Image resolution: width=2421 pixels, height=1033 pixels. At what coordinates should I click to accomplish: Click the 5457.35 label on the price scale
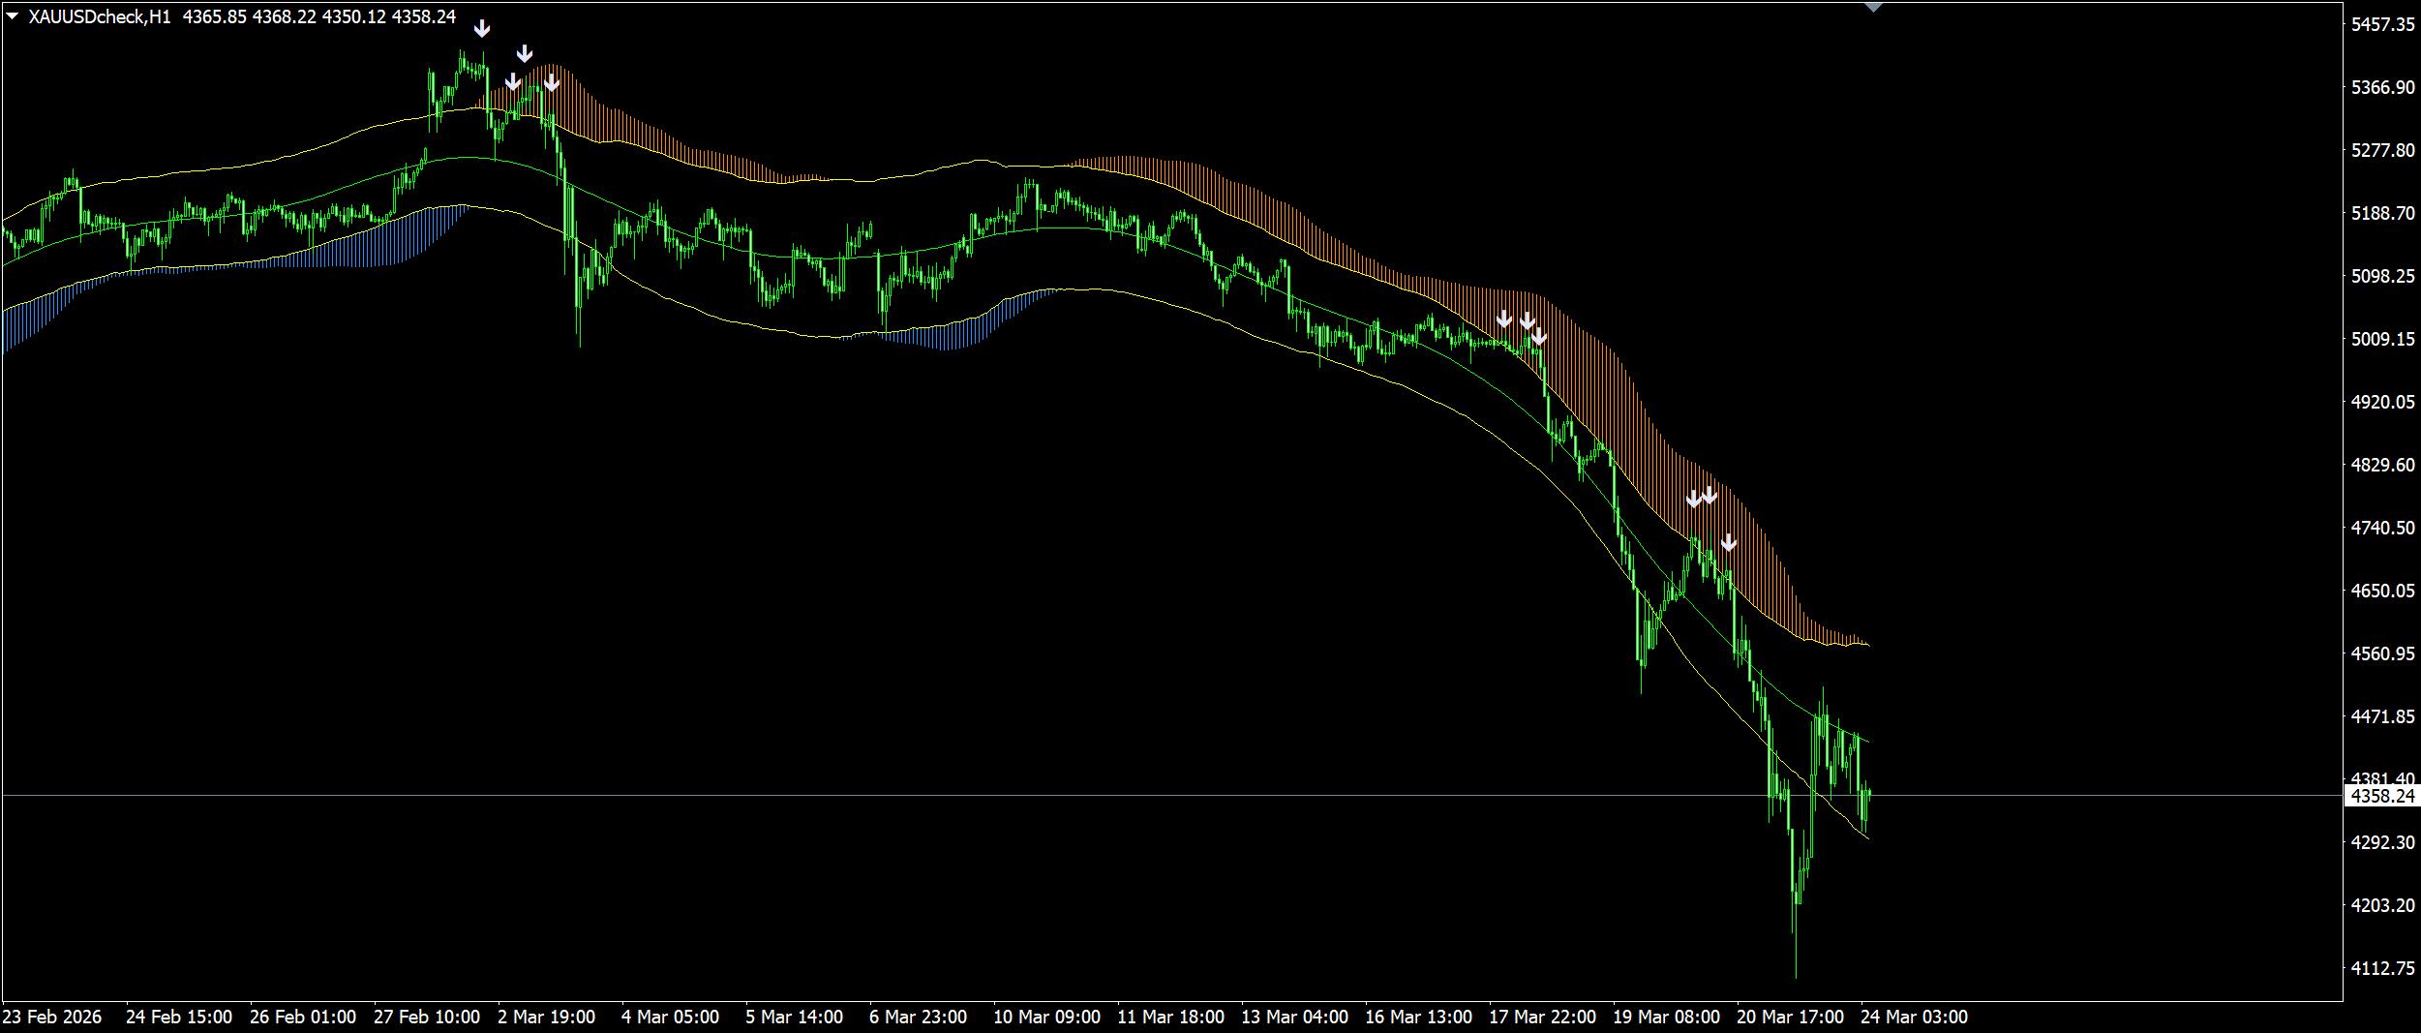click(x=2382, y=25)
